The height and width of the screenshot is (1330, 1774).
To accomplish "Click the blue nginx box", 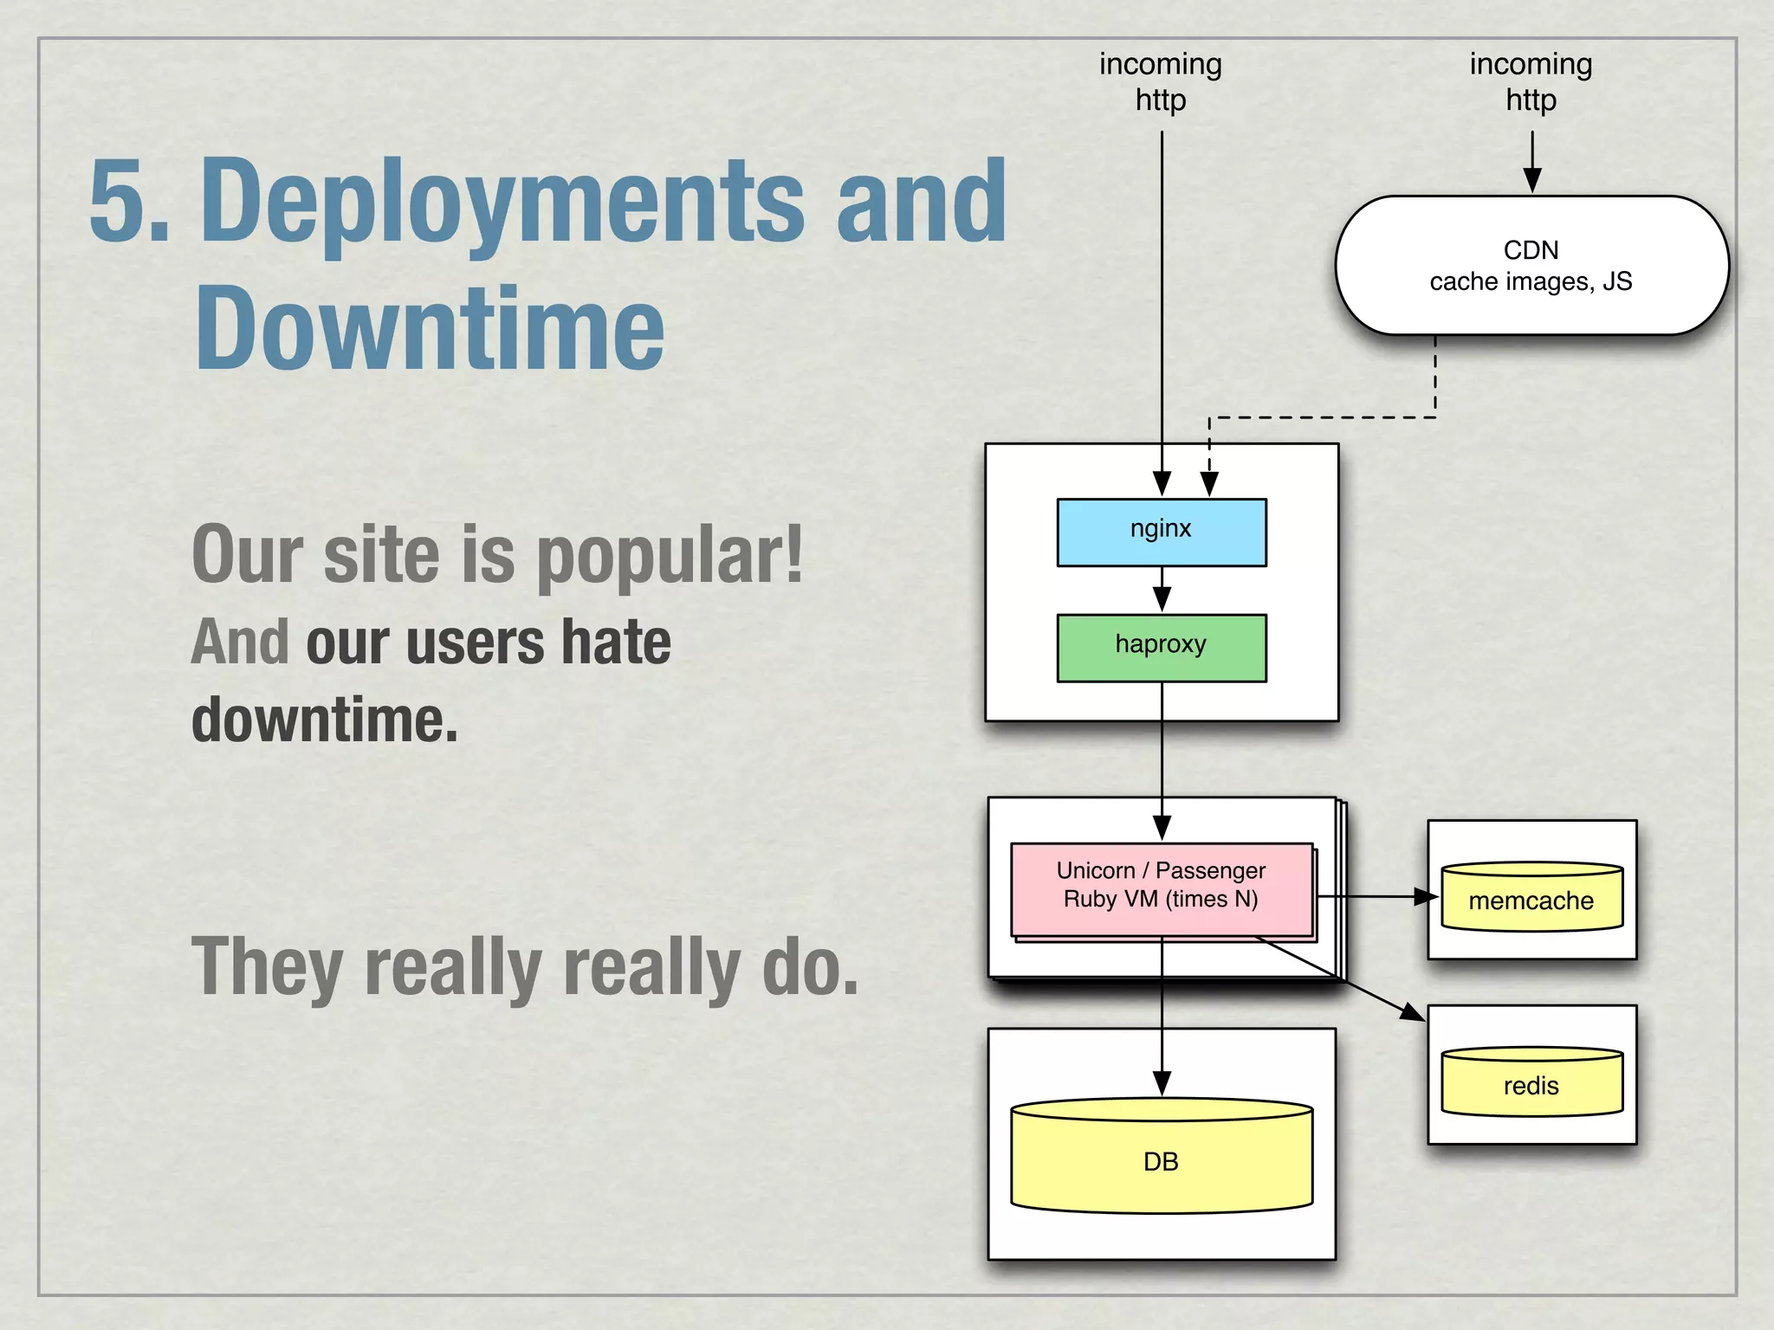I will tap(1161, 532).
